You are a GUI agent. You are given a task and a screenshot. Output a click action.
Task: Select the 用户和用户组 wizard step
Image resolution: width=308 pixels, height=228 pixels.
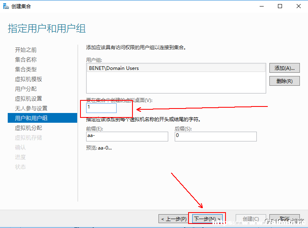pos(42,118)
